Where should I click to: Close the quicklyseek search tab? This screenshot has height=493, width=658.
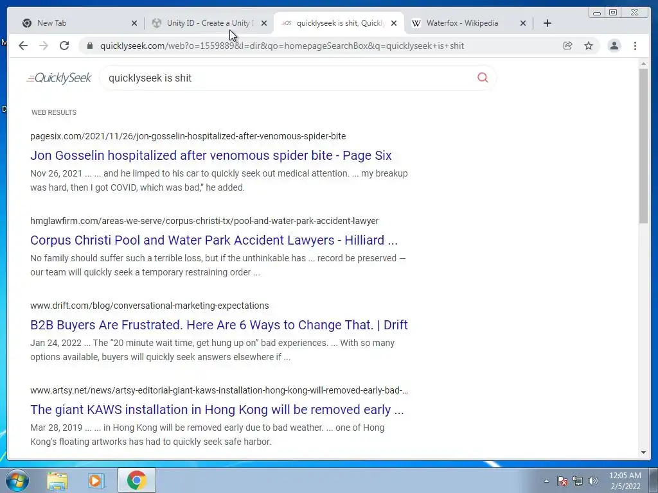[394, 23]
